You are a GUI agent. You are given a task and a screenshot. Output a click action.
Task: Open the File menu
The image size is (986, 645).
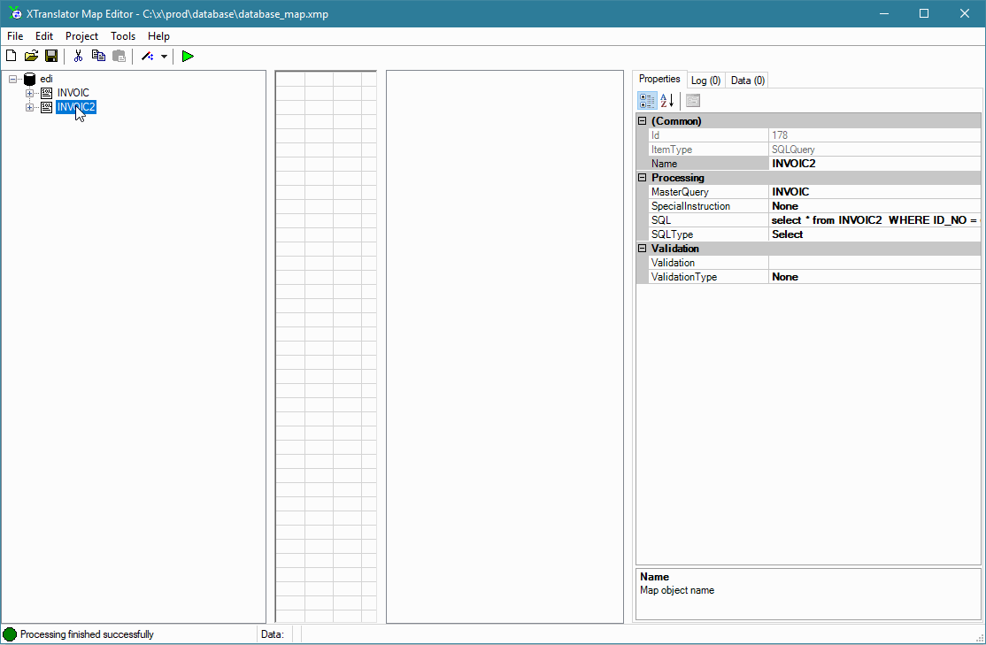coord(15,35)
